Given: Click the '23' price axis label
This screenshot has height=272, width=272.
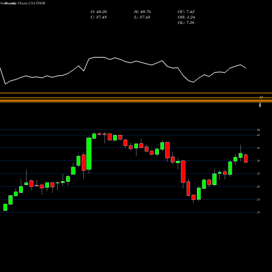Looking at the screenshot, I should [258, 200].
